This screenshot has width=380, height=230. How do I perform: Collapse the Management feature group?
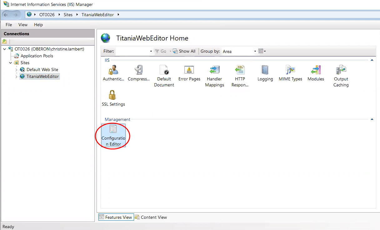tap(372, 119)
